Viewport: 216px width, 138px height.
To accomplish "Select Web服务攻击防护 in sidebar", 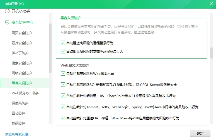I will 25,93.
